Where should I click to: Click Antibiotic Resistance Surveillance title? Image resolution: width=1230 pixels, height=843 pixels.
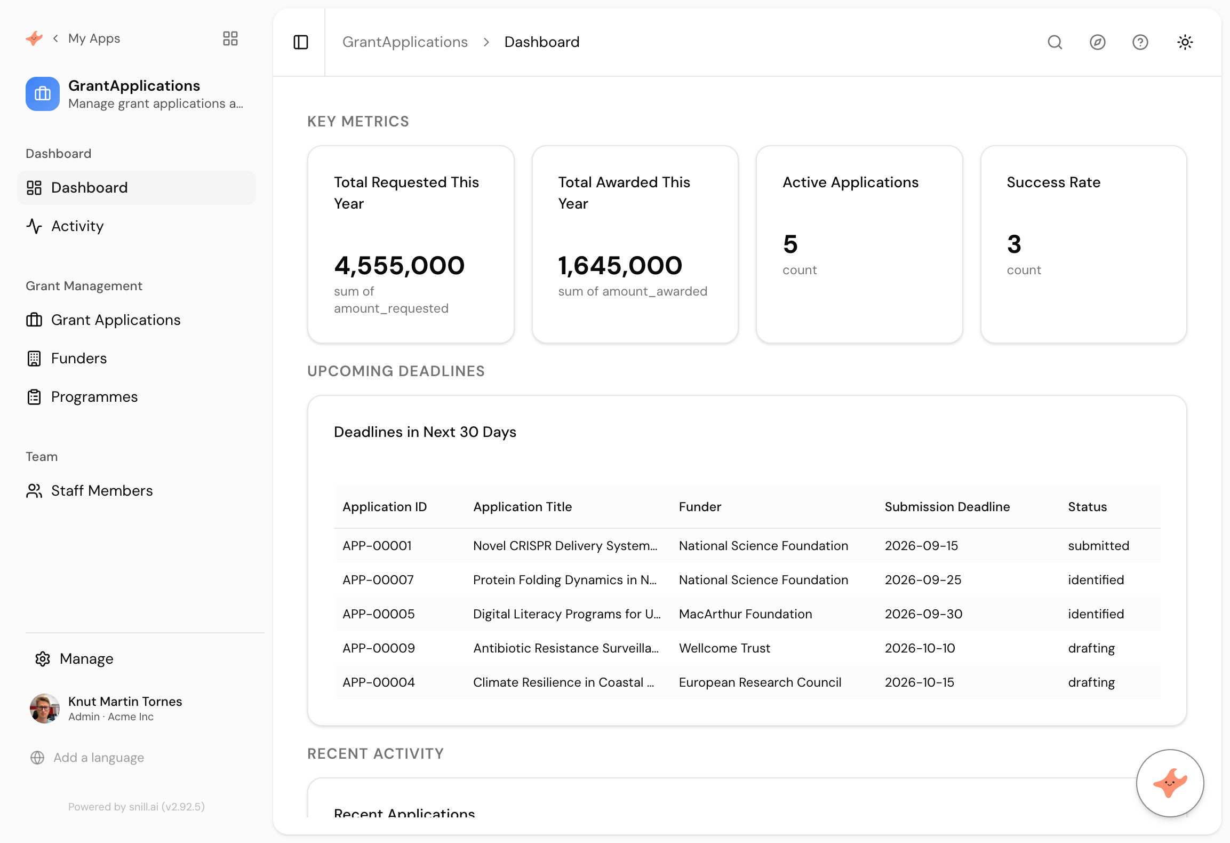coord(566,648)
